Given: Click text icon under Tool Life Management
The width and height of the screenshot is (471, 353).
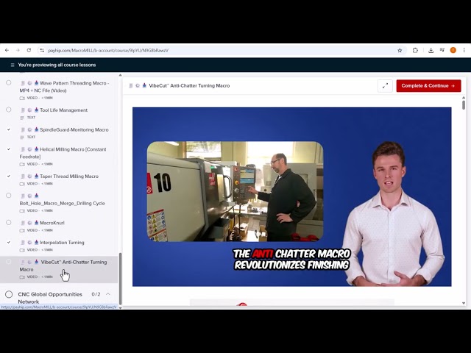Looking at the screenshot, I should coord(22,118).
